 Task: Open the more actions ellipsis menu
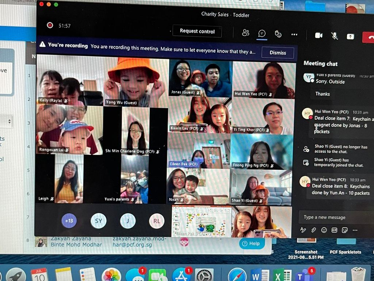(x=294, y=35)
